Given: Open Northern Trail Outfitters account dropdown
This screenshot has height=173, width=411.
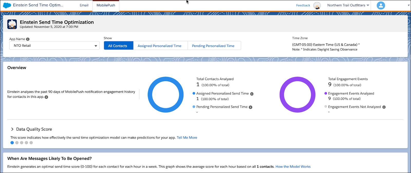Looking at the screenshot, I should [348, 5].
